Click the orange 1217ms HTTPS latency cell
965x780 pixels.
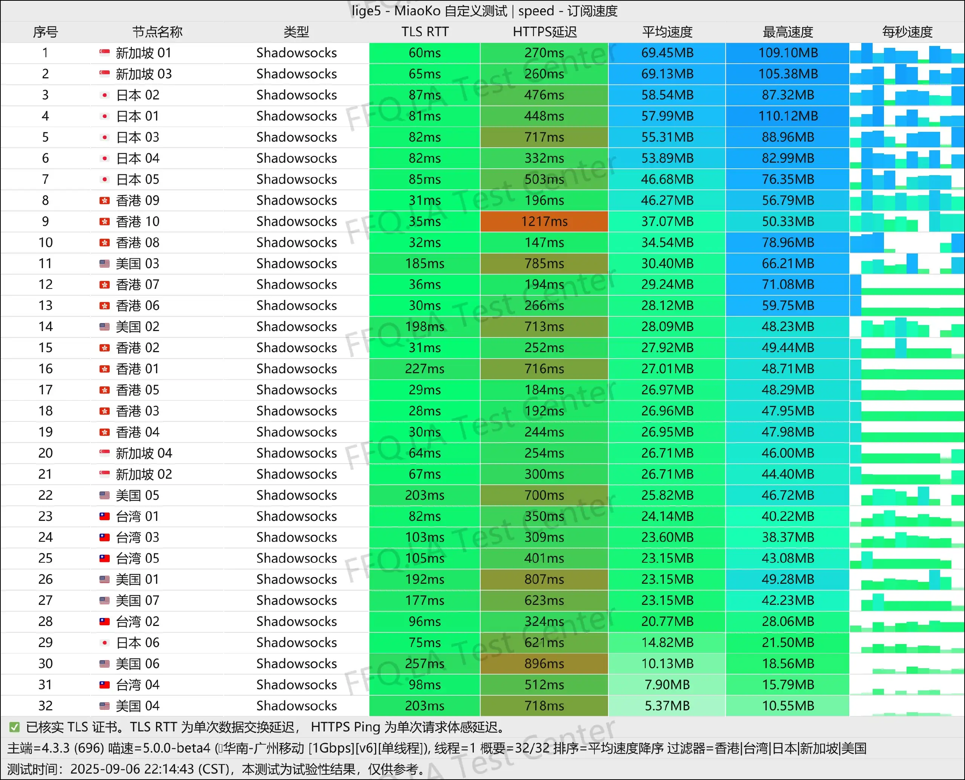[544, 221]
